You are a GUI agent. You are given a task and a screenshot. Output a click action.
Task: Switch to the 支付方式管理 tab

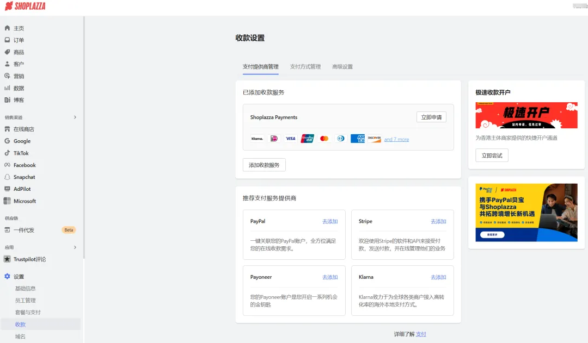(x=305, y=67)
